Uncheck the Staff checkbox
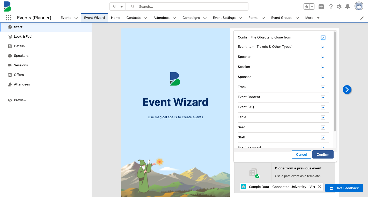The image size is (368, 197). tap(323, 138)
